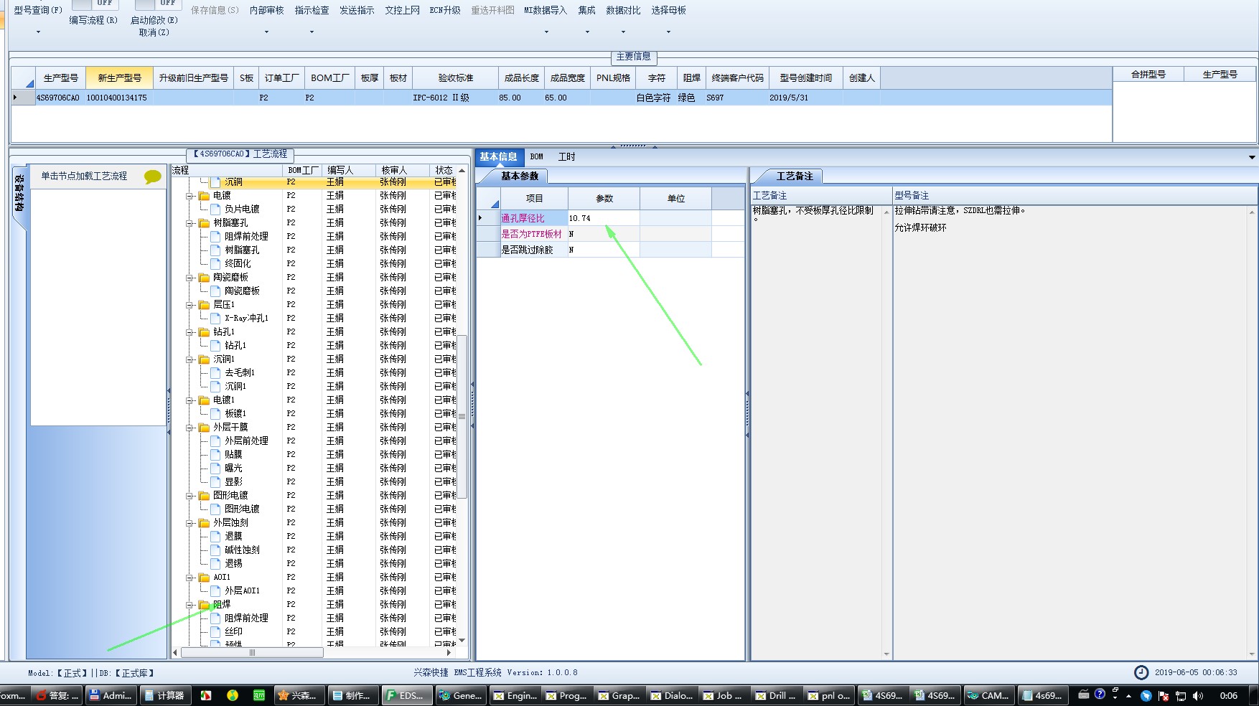Open the 选择母板 menu
This screenshot has width=1259, height=706.
point(668,11)
